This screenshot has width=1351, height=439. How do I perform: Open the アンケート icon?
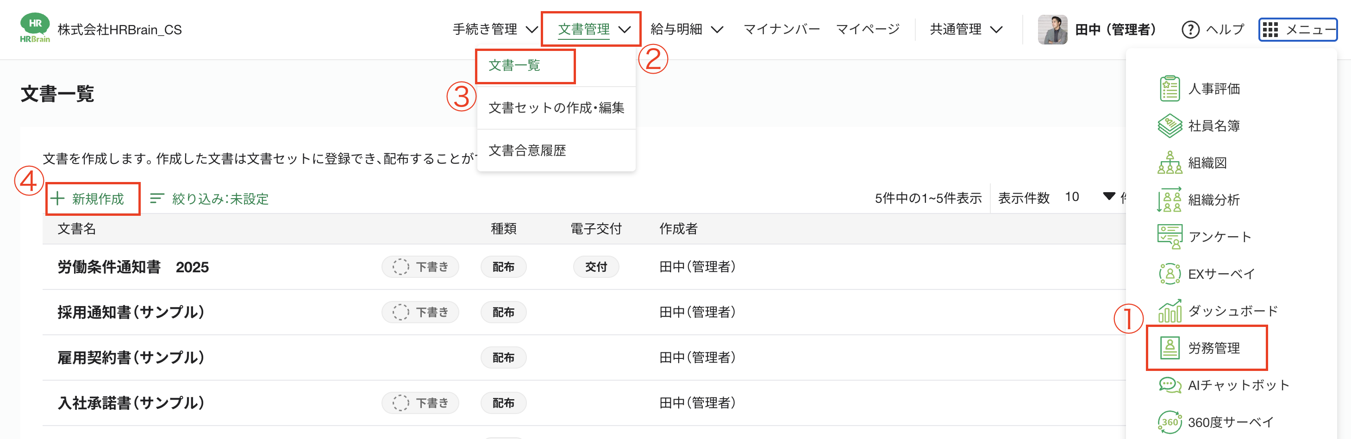tap(1169, 237)
